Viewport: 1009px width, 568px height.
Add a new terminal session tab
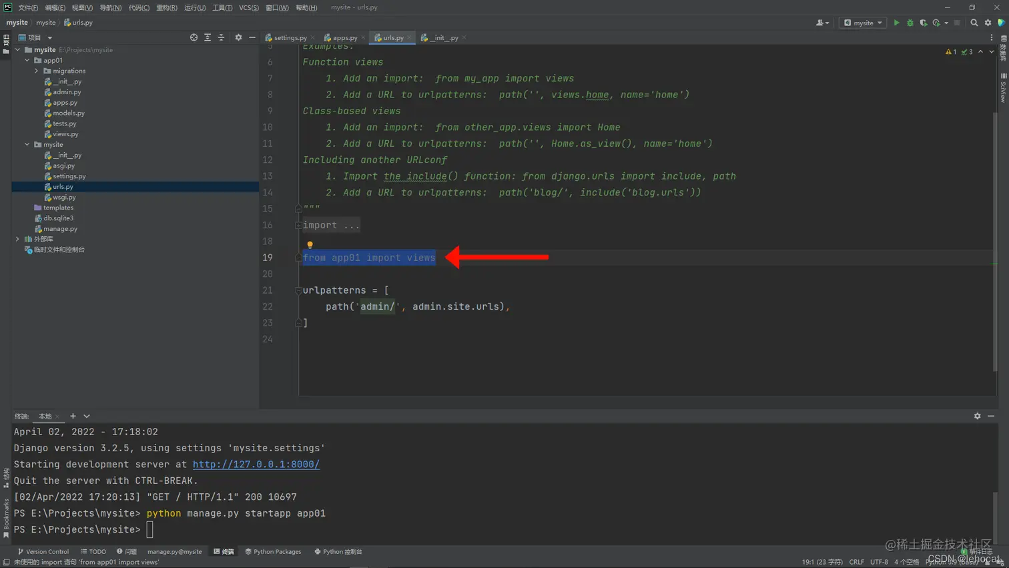coord(73,416)
